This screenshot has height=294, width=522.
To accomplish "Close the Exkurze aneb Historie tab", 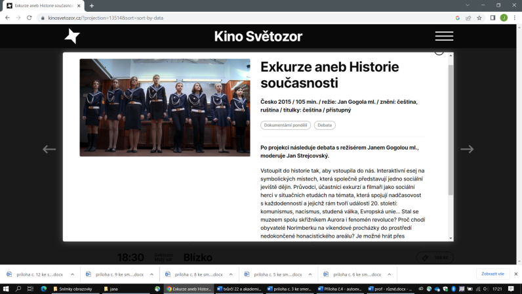I will (79, 6).
